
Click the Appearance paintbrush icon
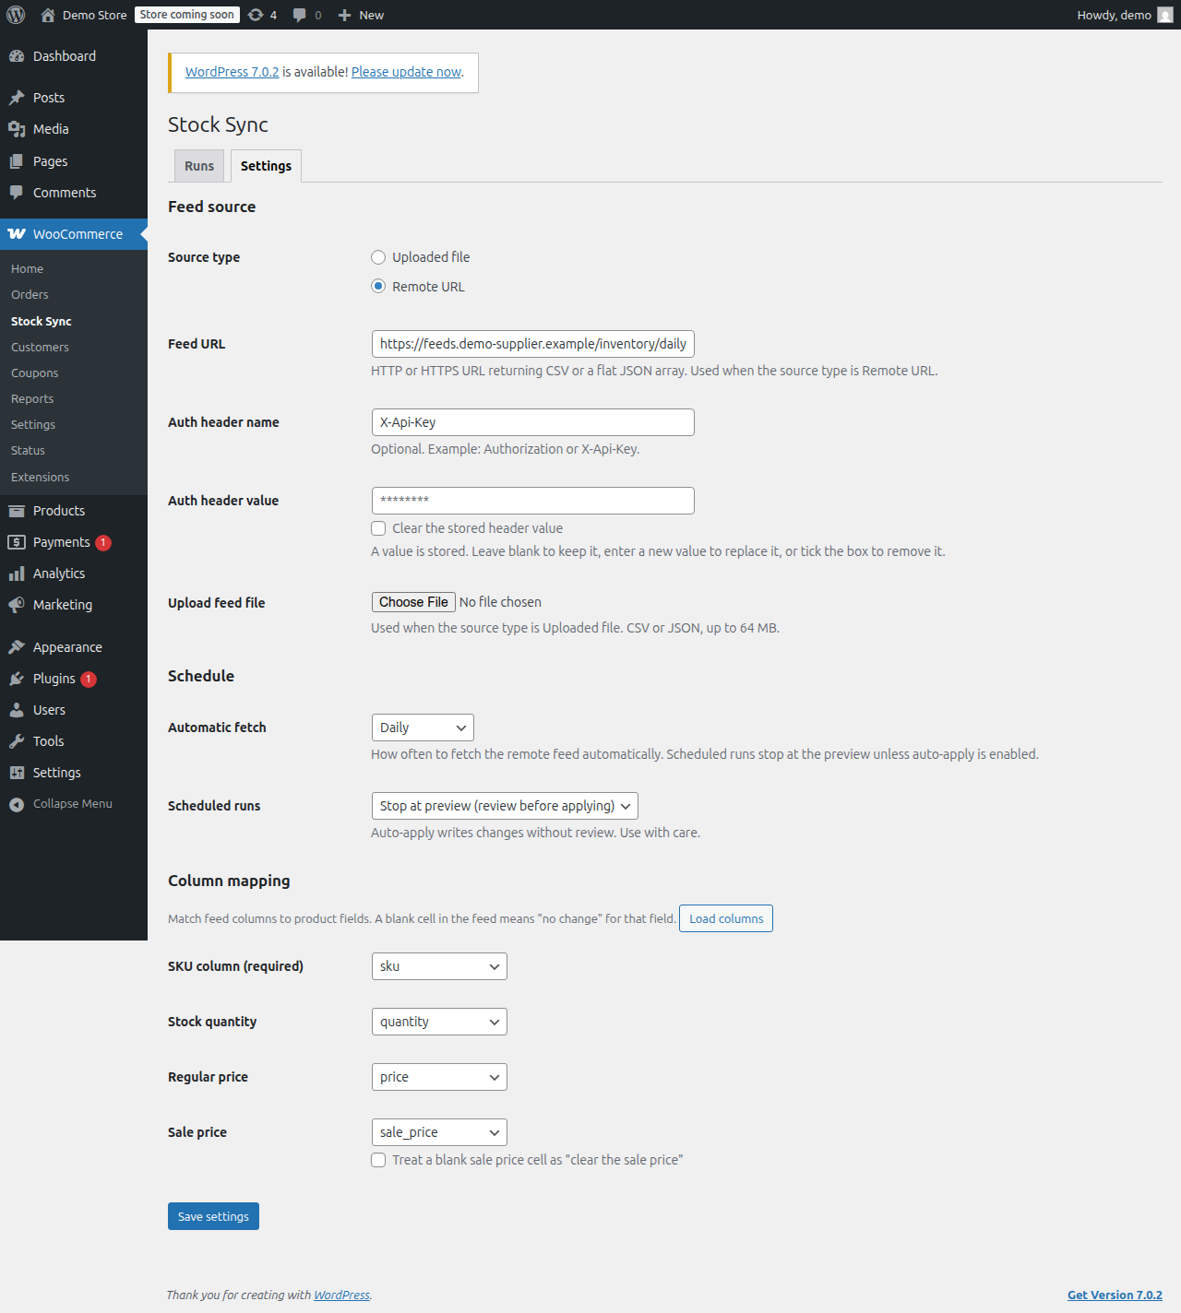17,647
